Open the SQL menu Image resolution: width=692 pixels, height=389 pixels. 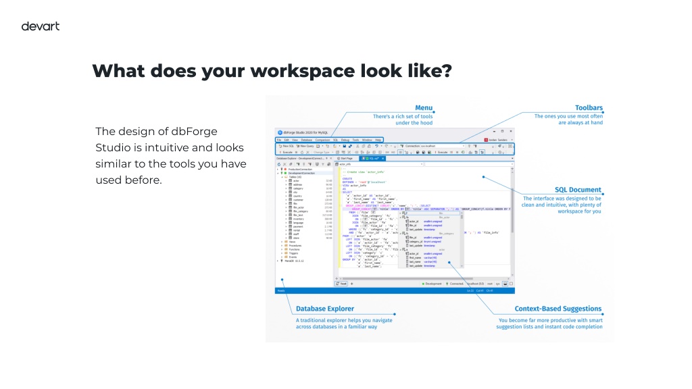tap(335, 140)
